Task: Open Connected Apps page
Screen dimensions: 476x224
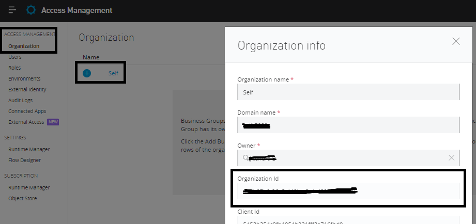Action: (27, 111)
